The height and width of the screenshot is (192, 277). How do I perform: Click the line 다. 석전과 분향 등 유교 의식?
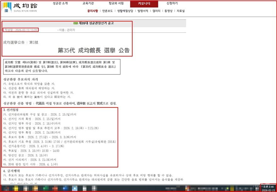38,93
